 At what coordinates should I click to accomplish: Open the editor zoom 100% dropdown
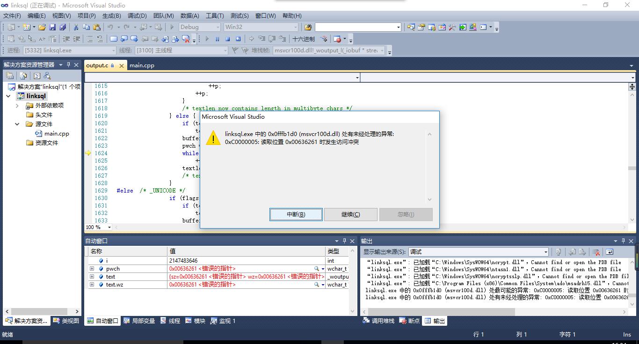pos(109,227)
